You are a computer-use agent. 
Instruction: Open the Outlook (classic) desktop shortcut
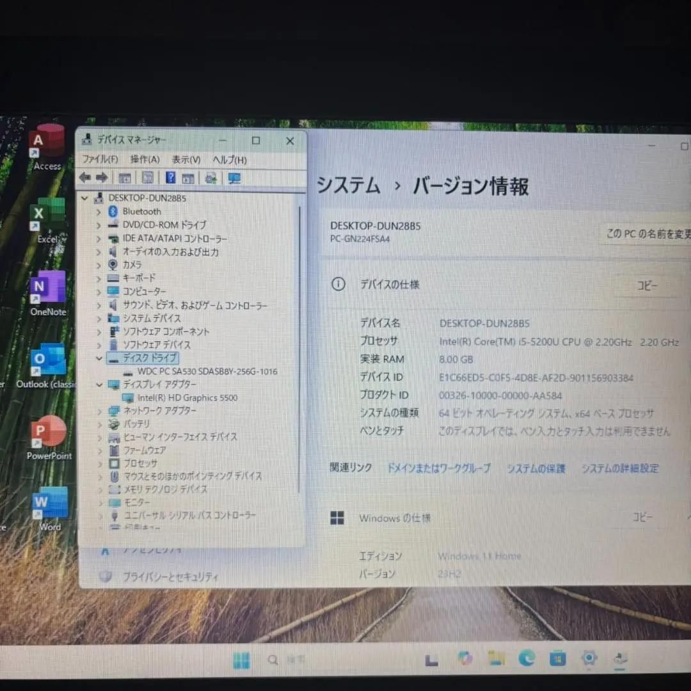[x=46, y=366]
